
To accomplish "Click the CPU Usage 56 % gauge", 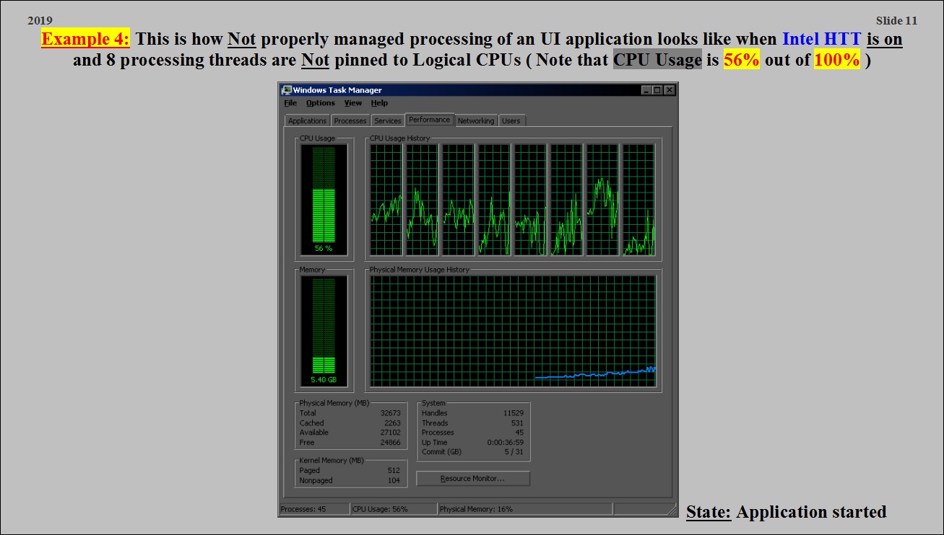I will tap(324, 199).
